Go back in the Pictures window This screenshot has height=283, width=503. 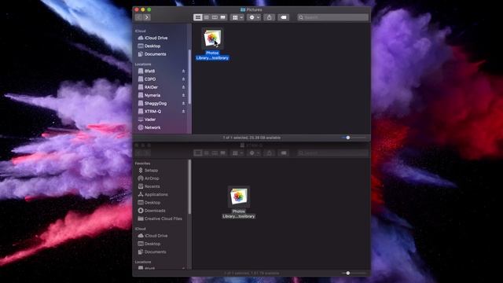(x=139, y=17)
